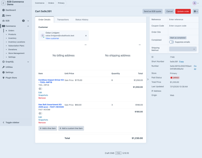Click Primary in the breadcrumb
This screenshot has height=158, width=202.
[61, 3]
